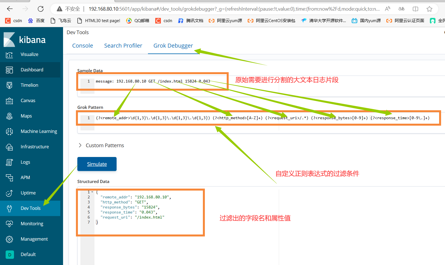
Task: Open Management gear icon
Action: click(9, 239)
